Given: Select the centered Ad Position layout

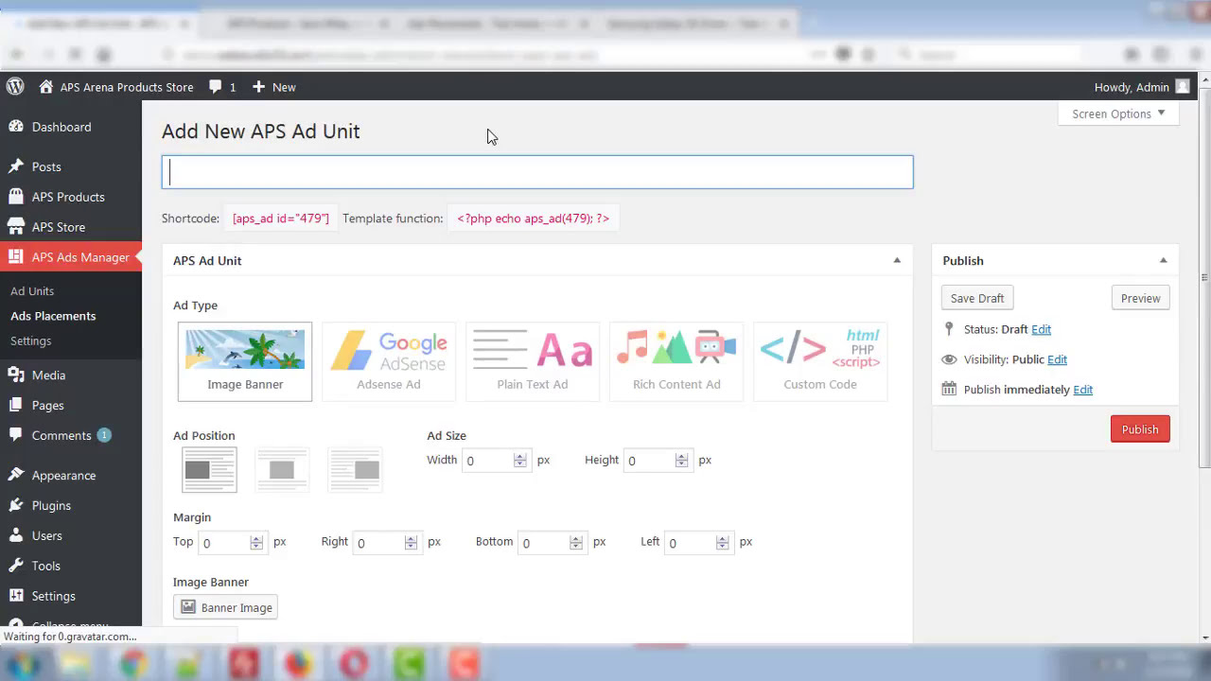Looking at the screenshot, I should click(282, 469).
